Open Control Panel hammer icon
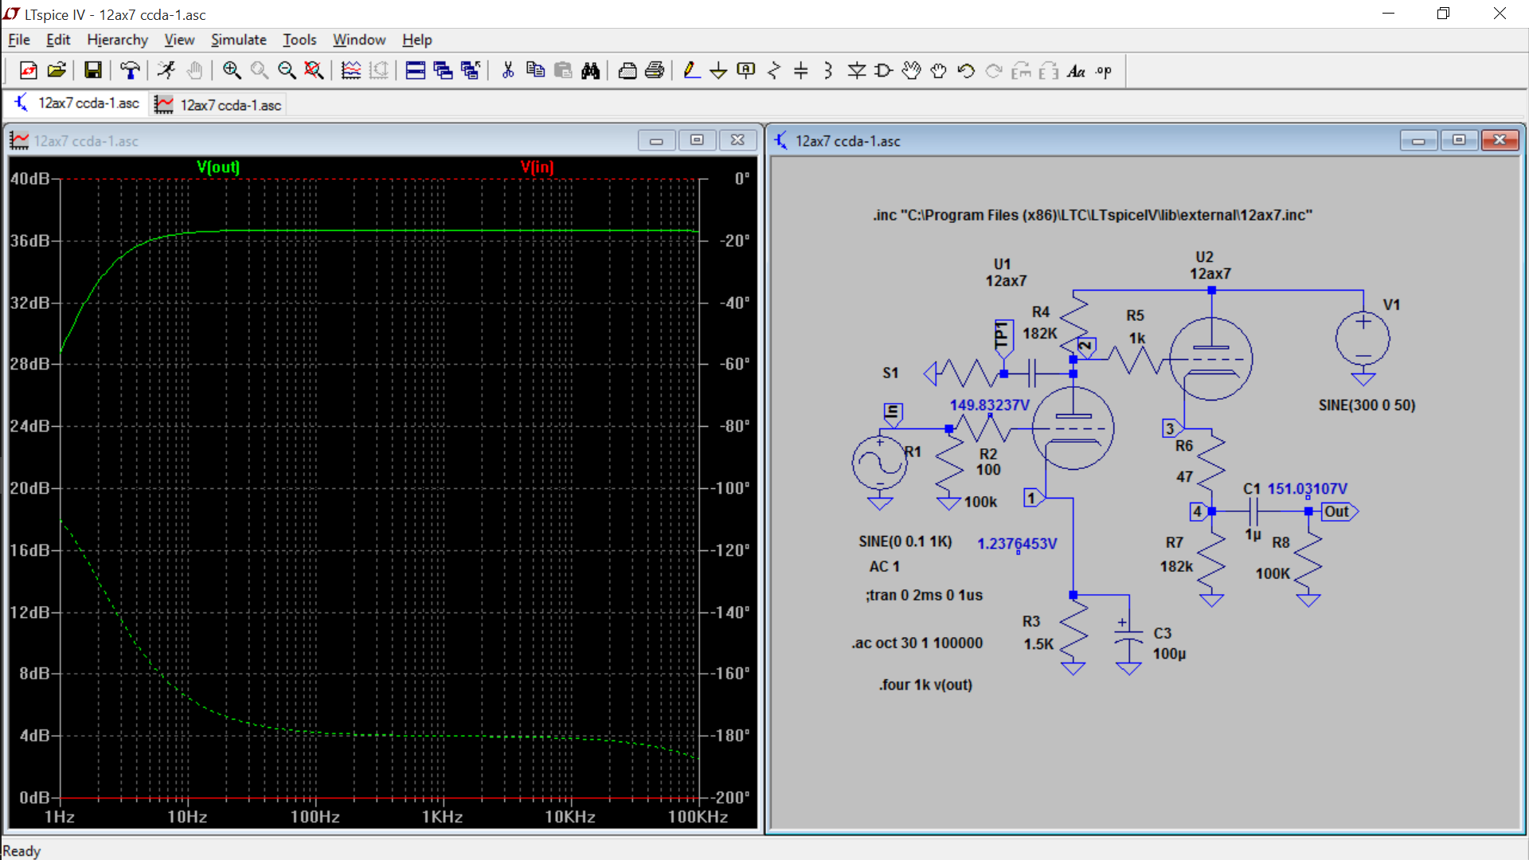1529x860 pixels. pos(130,71)
